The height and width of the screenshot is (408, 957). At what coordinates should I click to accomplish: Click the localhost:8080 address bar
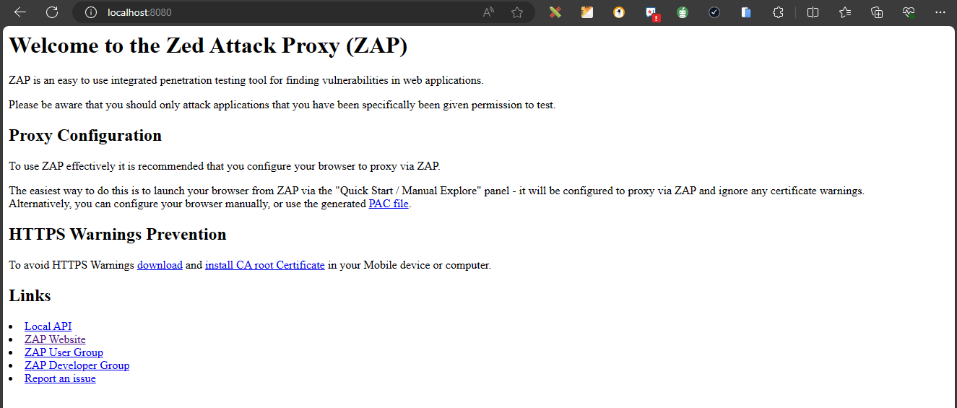click(x=289, y=12)
